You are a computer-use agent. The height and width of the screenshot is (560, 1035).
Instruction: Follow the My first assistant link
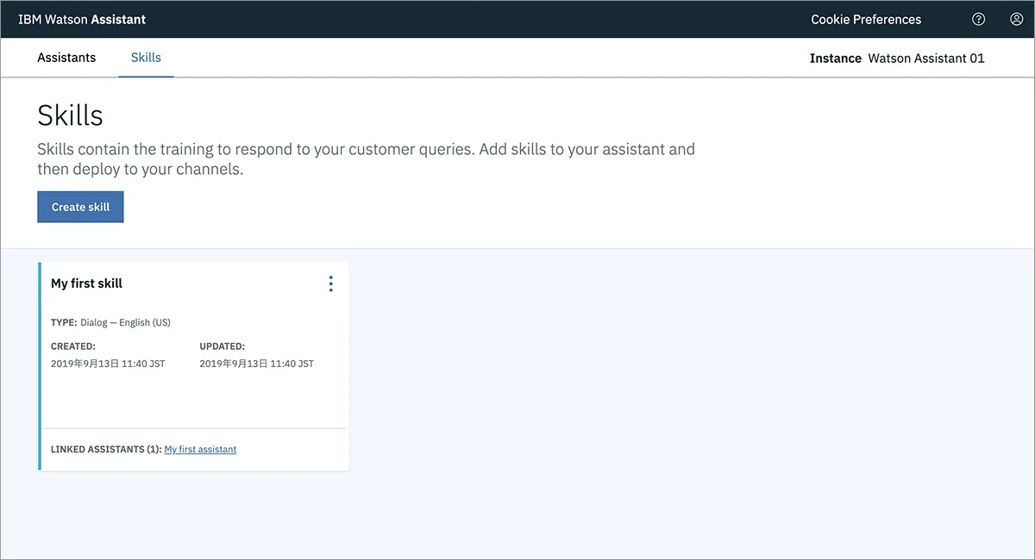200,449
